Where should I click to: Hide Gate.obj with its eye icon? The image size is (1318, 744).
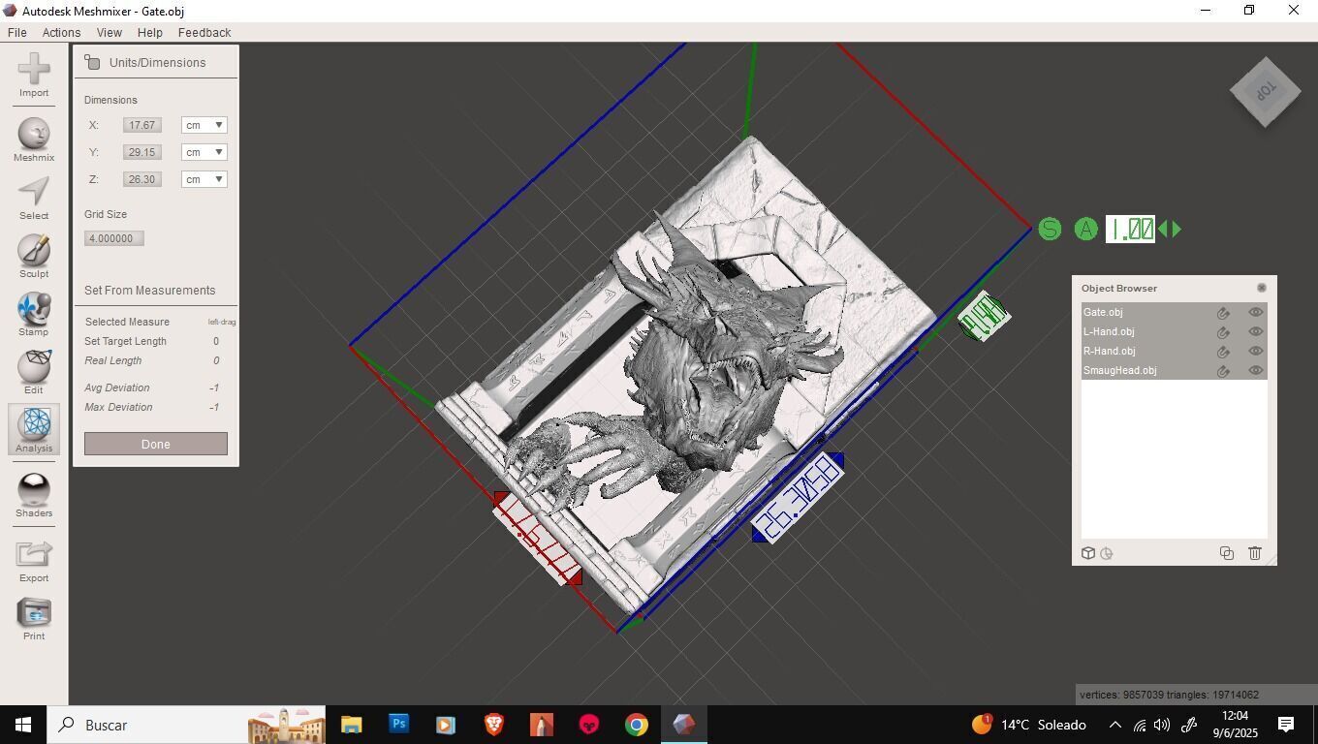tap(1256, 312)
